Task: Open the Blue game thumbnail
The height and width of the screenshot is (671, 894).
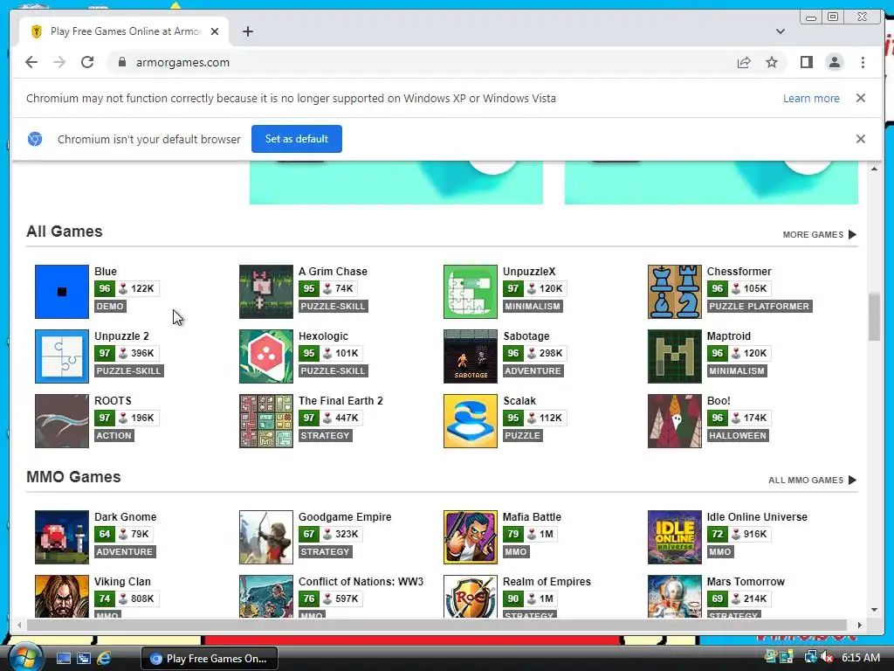Action: click(x=62, y=292)
